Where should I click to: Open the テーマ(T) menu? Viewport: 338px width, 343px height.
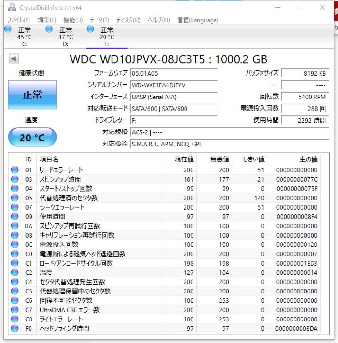pyautogui.click(x=99, y=20)
